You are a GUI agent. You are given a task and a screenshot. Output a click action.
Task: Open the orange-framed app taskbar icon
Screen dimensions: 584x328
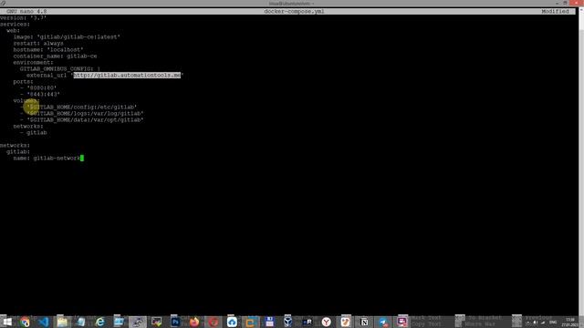point(251,322)
